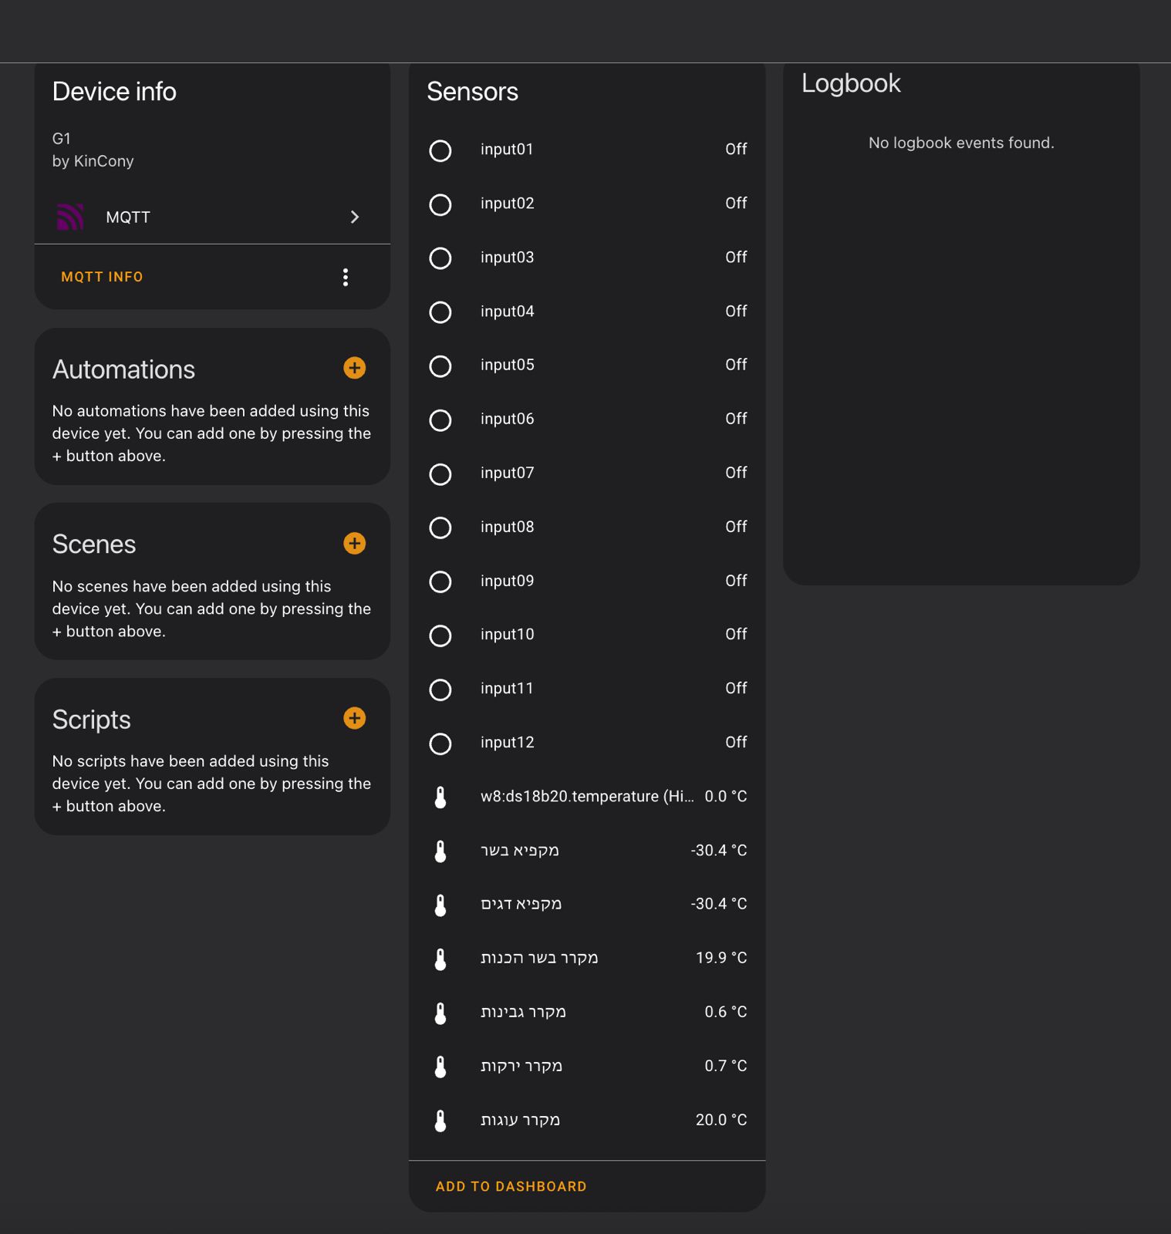Select the input10 Off state value
Image resolution: width=1171 pixels, height=1234 pixels.
click(735, 634)
